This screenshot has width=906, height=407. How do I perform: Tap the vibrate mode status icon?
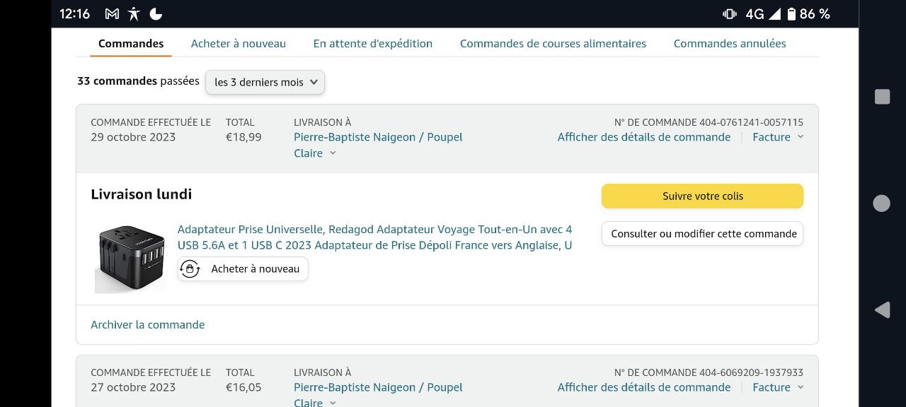[729, 14]
